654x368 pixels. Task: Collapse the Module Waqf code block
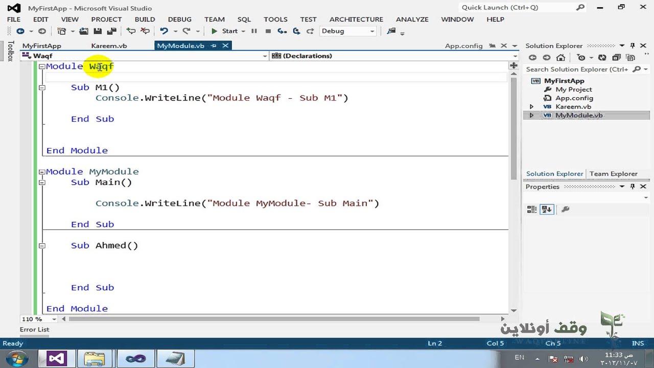click(x=42, y=66)
